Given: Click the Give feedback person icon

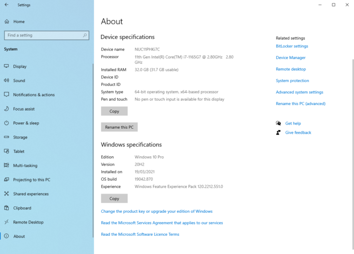Looking at the screenshot, I should (278, 133).
